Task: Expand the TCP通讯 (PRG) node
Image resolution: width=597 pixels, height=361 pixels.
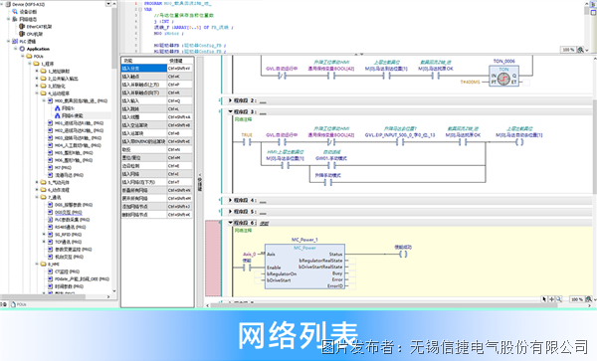Action: [44, 242]
